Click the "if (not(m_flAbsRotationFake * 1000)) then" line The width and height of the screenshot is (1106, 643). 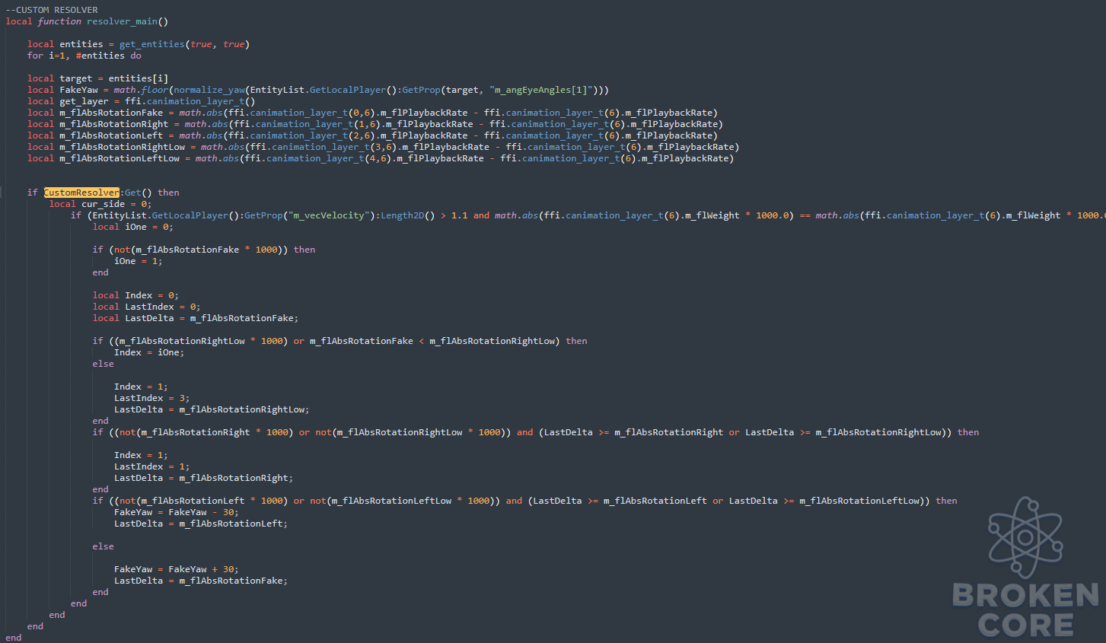[x=204, y=250]
